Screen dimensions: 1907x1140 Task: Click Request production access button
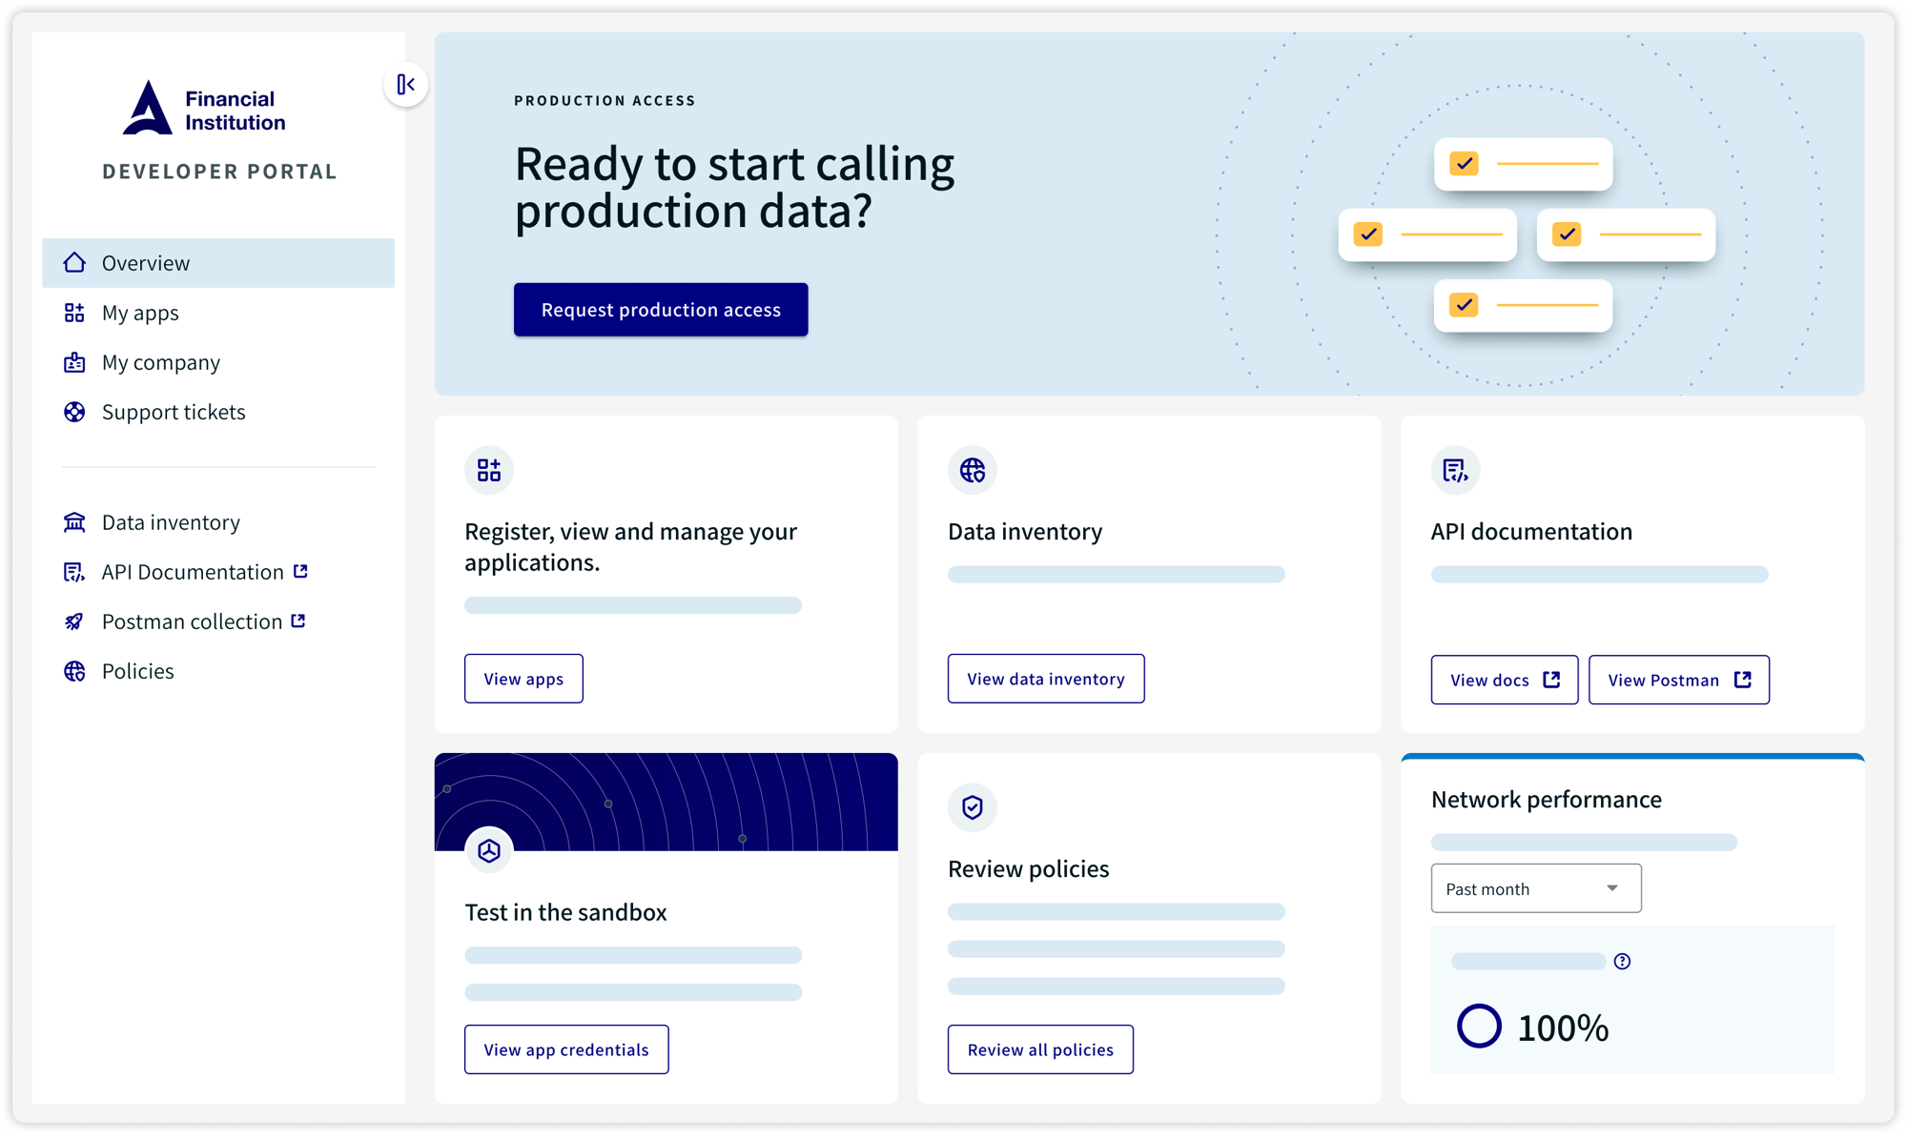(661, 309)
